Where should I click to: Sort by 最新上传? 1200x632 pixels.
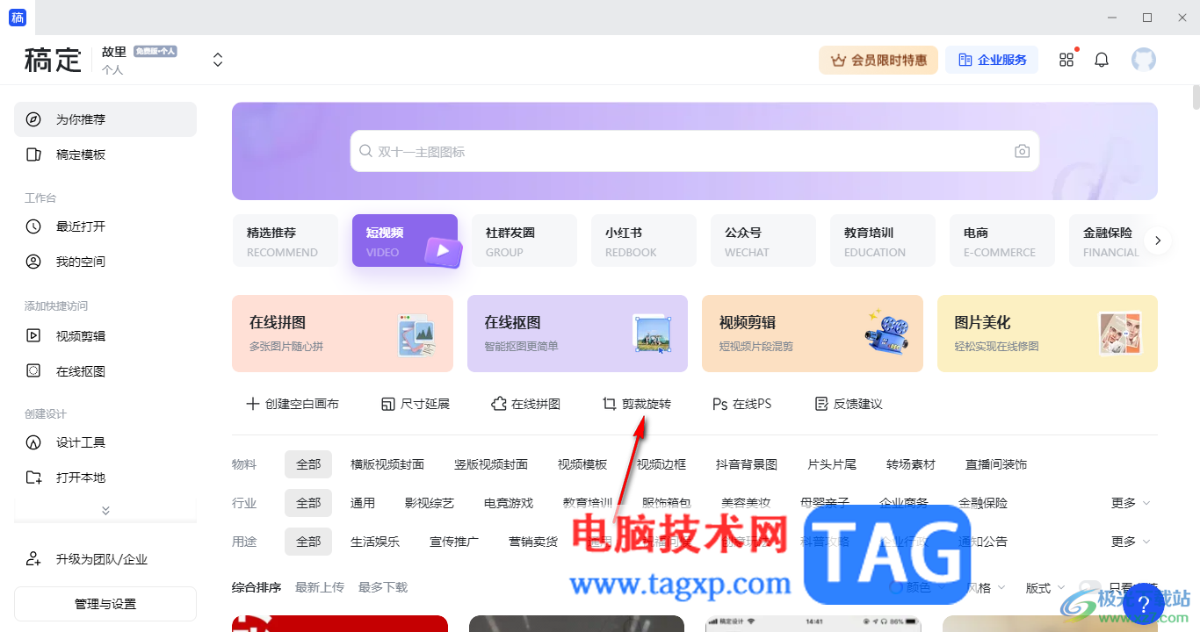(320, 587)
